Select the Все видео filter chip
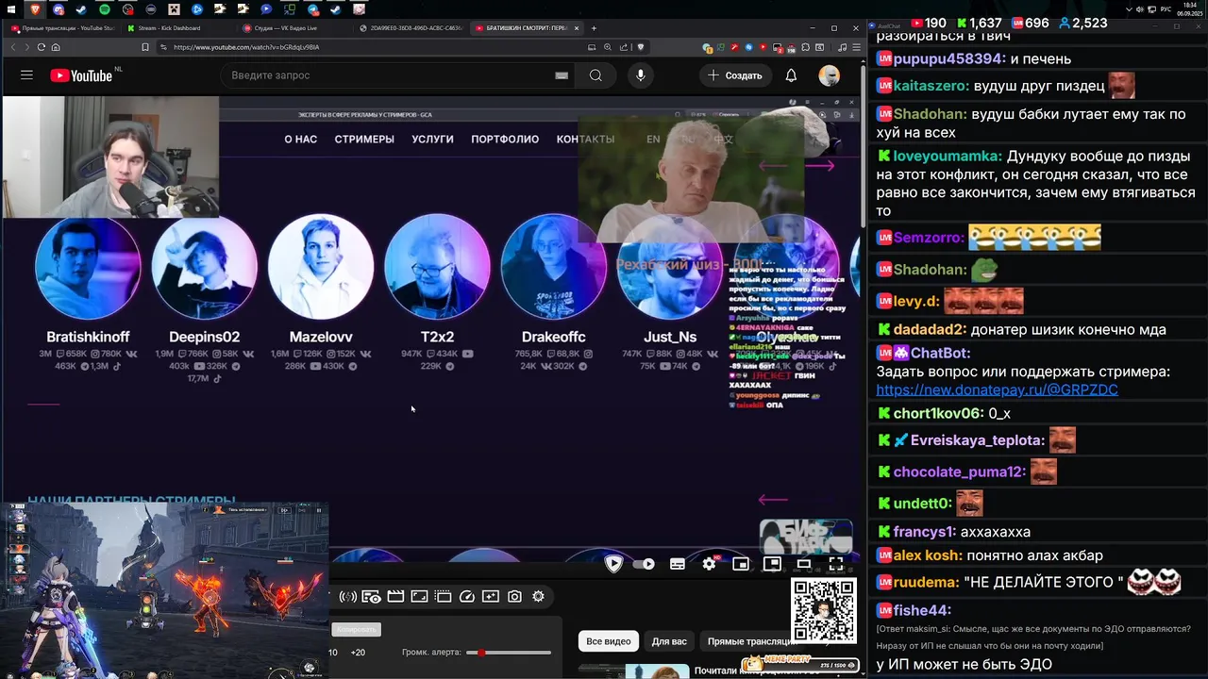 pos(609,641)
